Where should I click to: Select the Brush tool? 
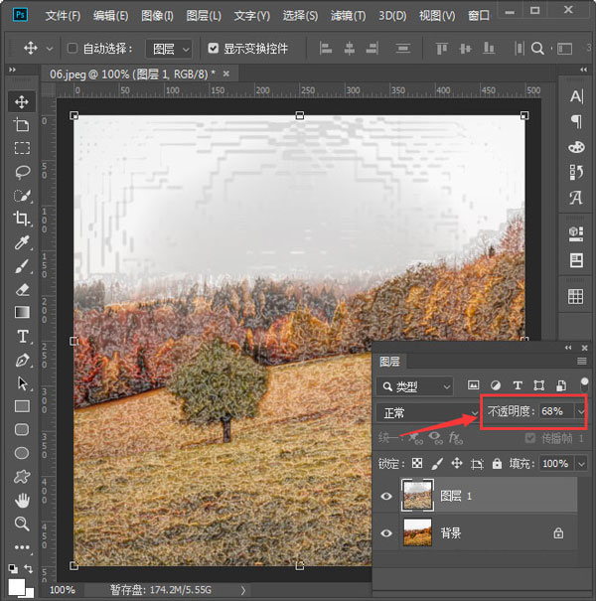pos(22,266)
